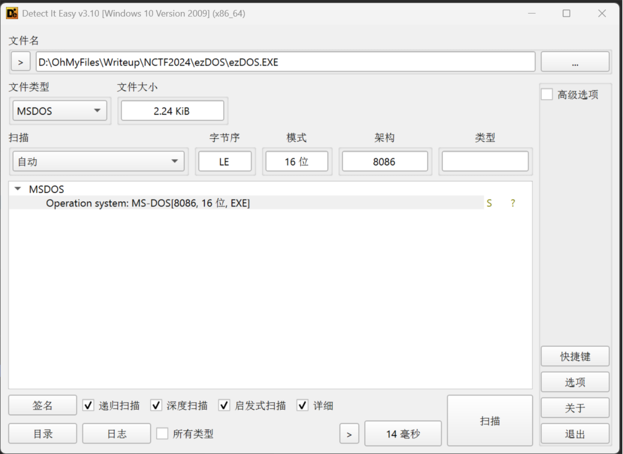Open 选项 settings button

point(575,382)
